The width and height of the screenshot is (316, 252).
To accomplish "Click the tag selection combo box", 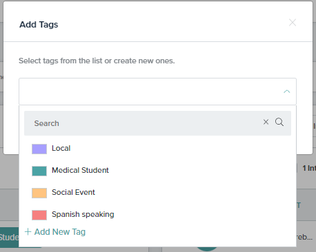I will pos(157,92).
